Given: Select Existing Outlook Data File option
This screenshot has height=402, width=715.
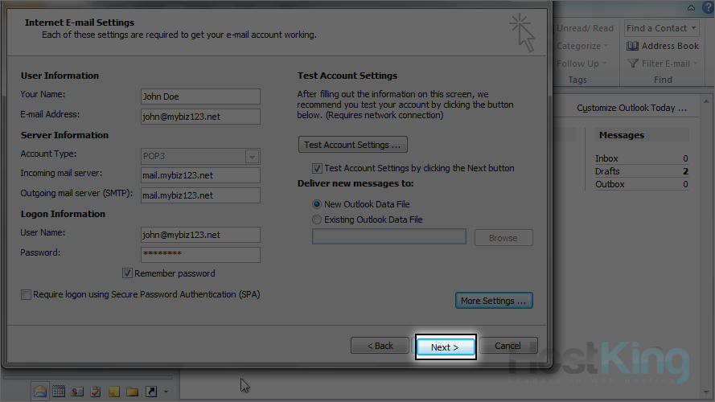Looking at the screenshot, I should (317, 219).
